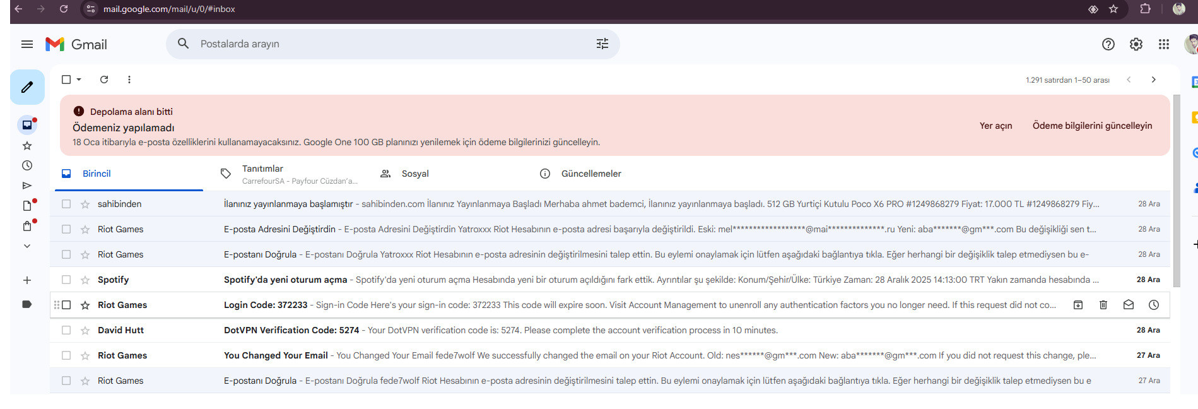Viewport: 1198px width, 409px height.
Task: Open Snoozed clock icon in sidebar
Action: [27, 165]
